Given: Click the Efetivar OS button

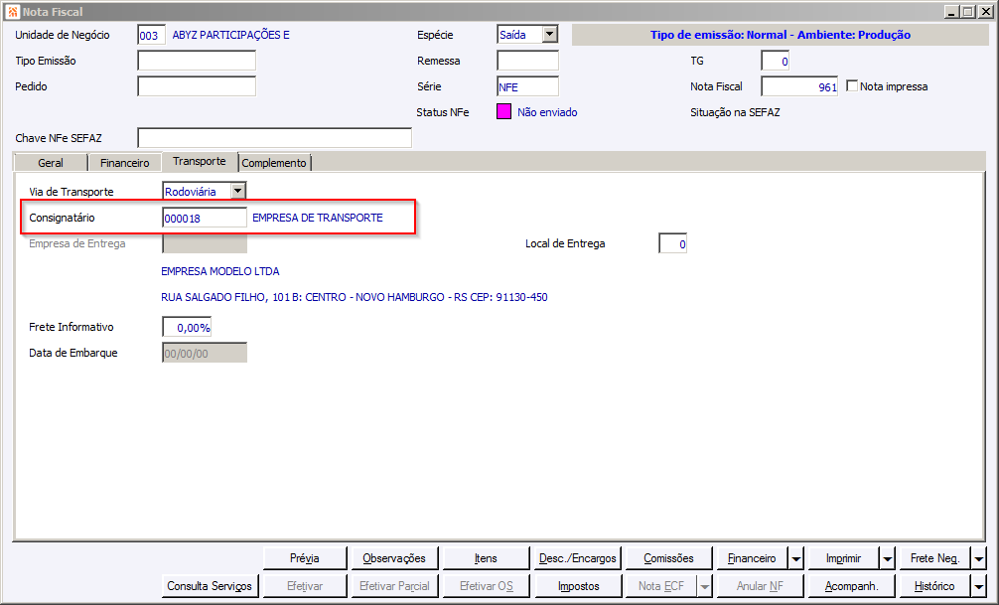Looking at the screenshot, I should click(x=486, y=586).
